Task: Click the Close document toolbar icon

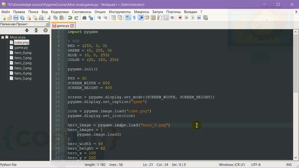Action: [29, 18]
